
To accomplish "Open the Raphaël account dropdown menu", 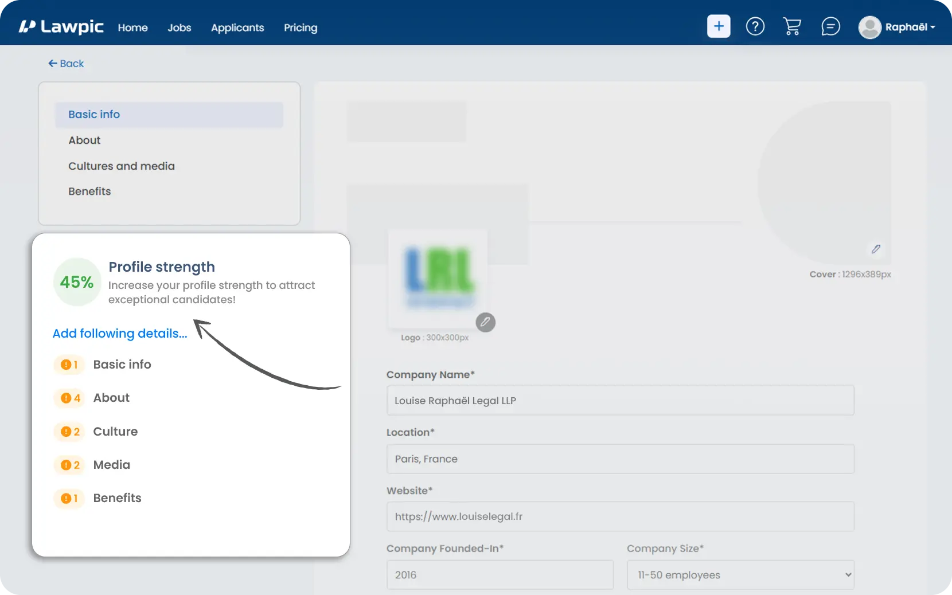I will coord(910,27).
